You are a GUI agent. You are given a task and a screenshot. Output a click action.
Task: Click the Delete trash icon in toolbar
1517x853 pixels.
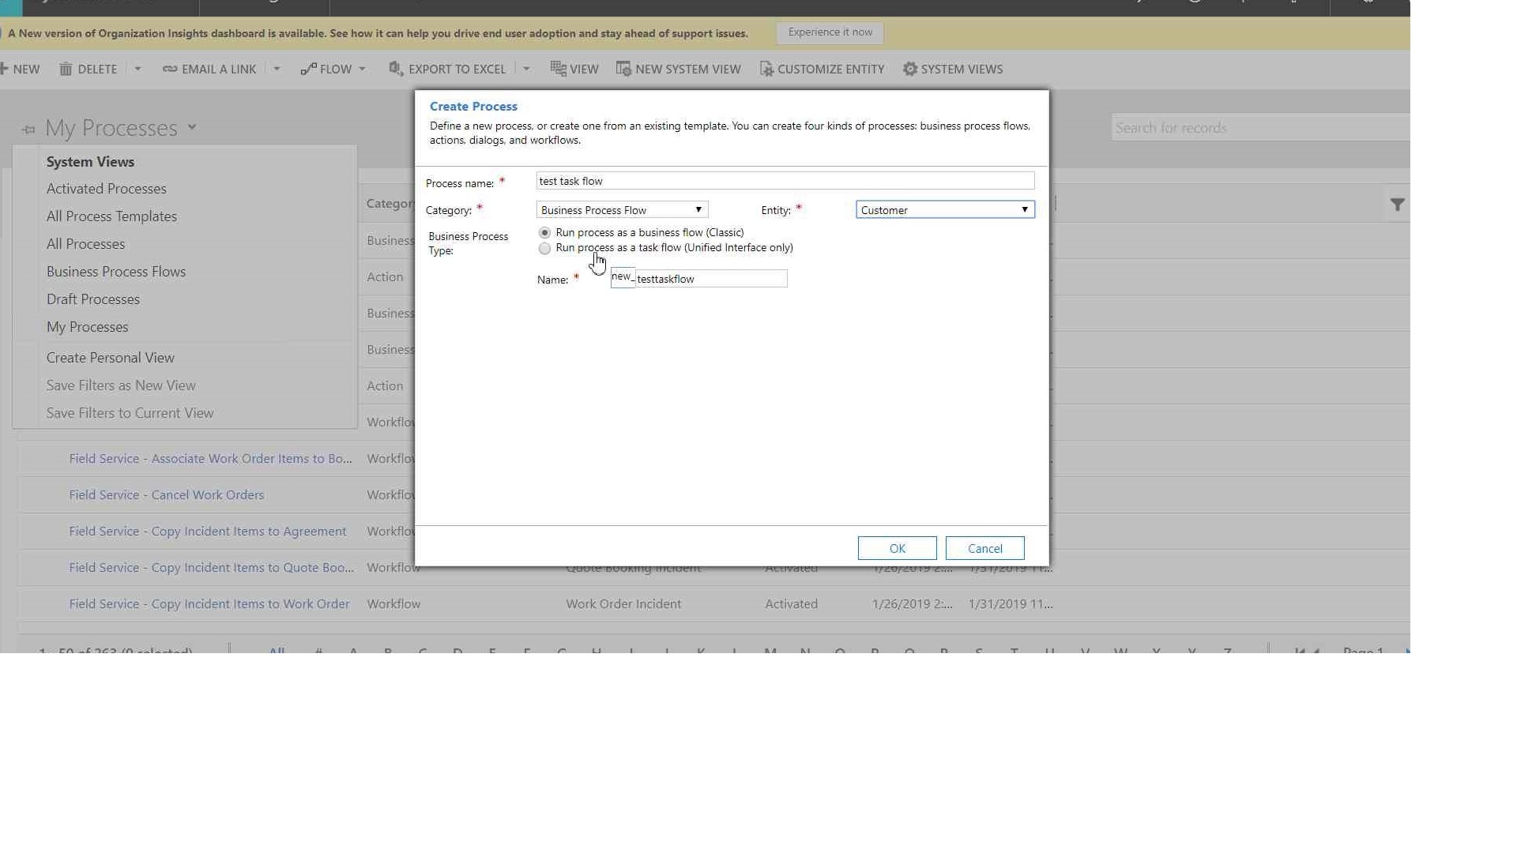tap(66, 70)
